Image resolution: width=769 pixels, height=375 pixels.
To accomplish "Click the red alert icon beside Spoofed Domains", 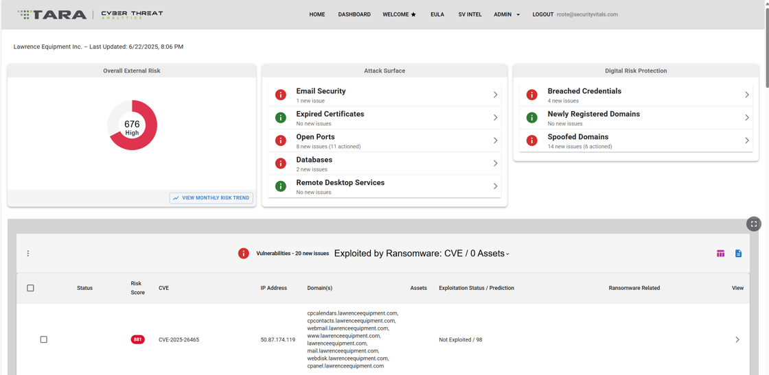I will point(531,141).
